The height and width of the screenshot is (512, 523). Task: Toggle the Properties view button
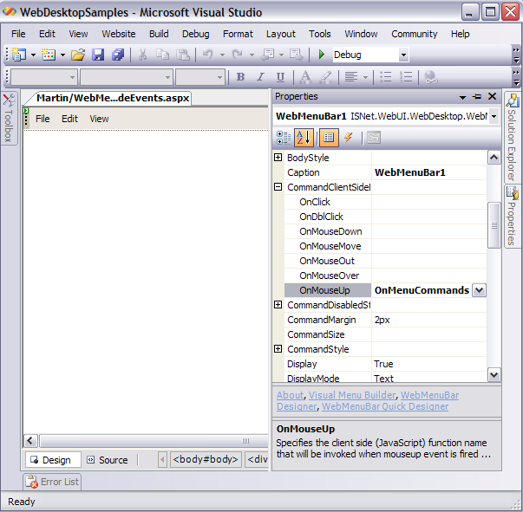point(329,138)
